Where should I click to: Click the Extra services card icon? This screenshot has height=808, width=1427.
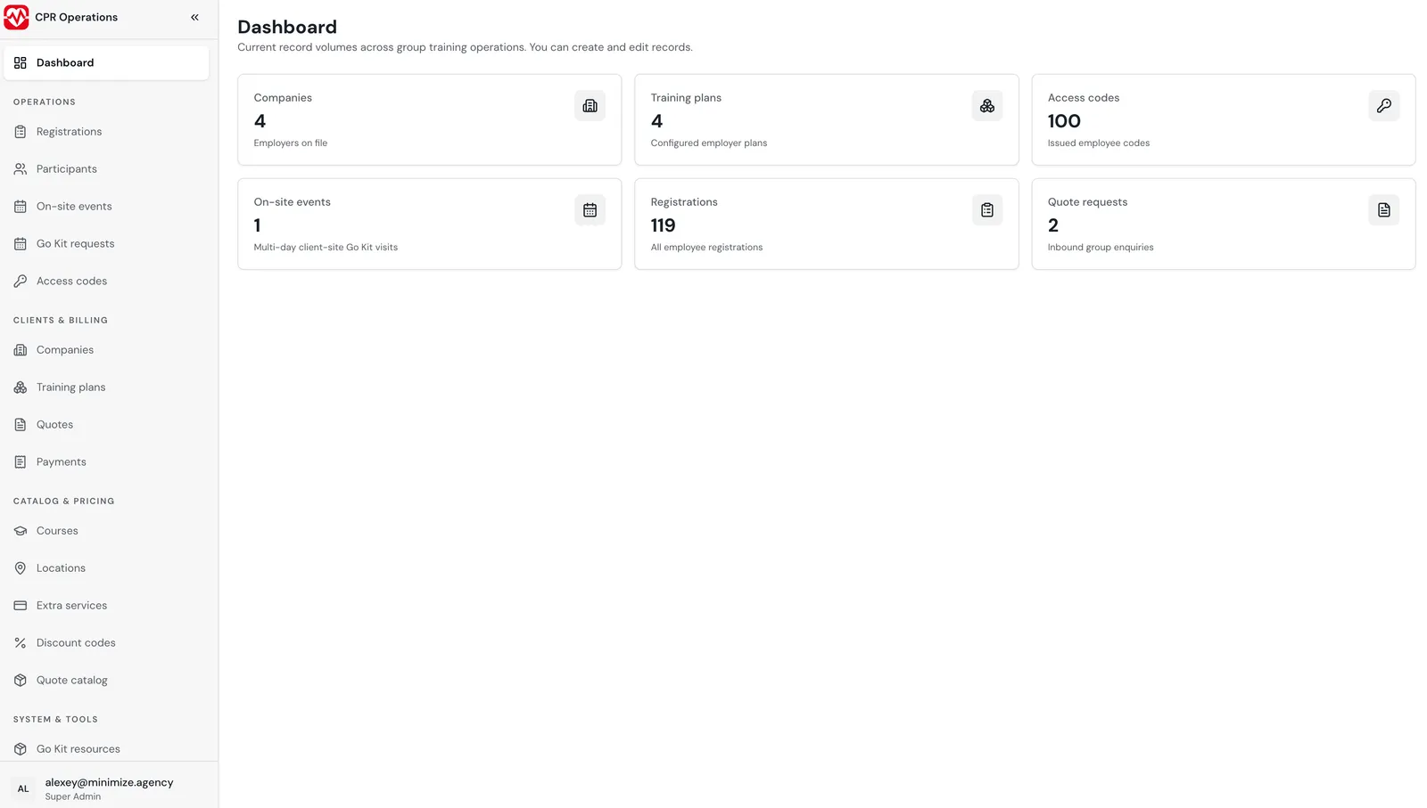tap(21, 606)
